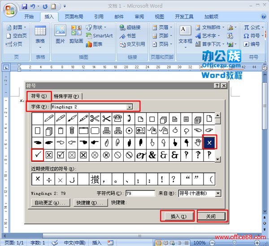Open Drop Cap (首字下沉) options
Image resolution: width=269 pixels, height=246 pixels.
210,44
